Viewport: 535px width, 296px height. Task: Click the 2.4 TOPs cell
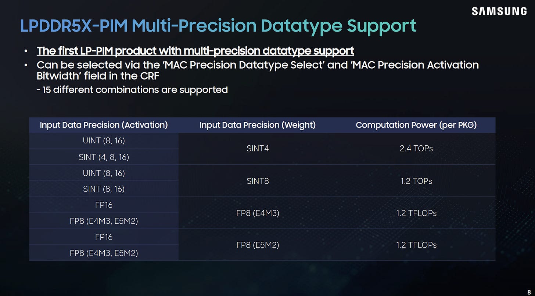(x=416, y=149)
